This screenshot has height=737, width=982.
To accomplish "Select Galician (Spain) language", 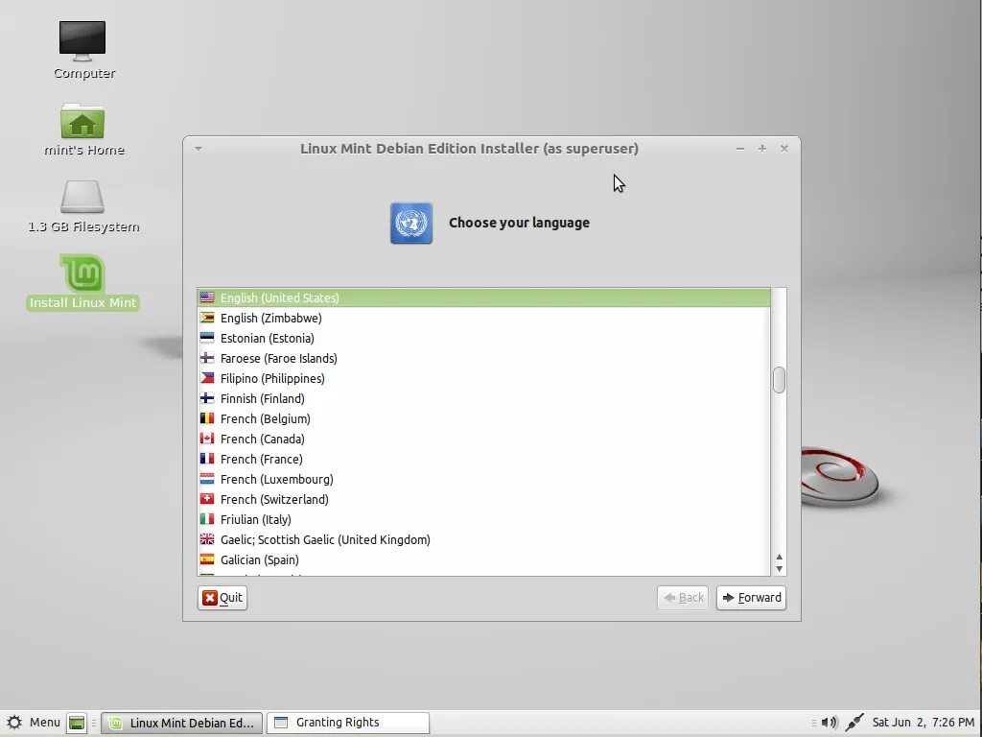I will [x=483, y=559].
